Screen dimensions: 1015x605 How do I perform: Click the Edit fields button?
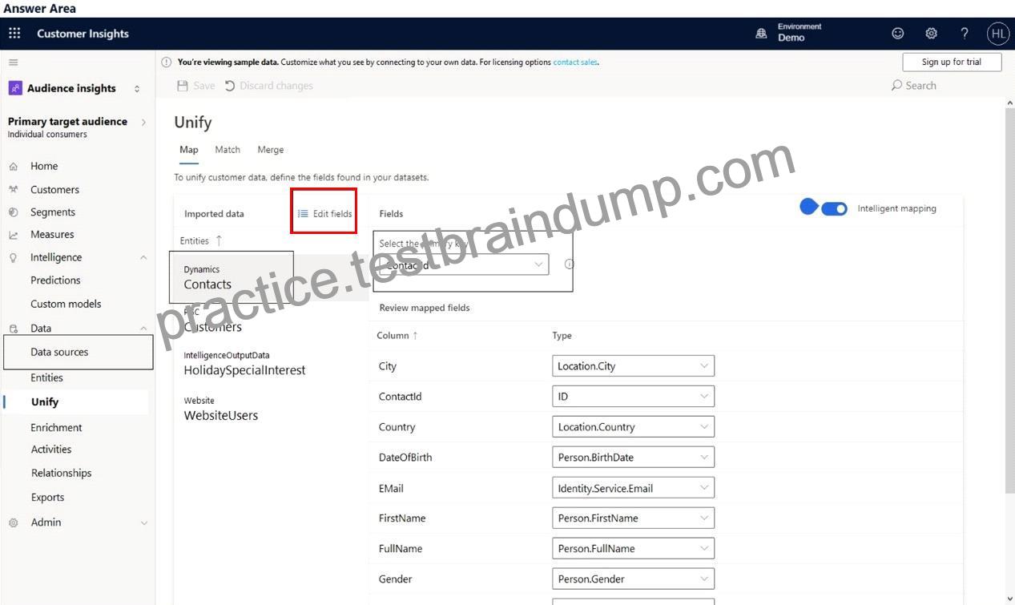[x=324, y=214]
